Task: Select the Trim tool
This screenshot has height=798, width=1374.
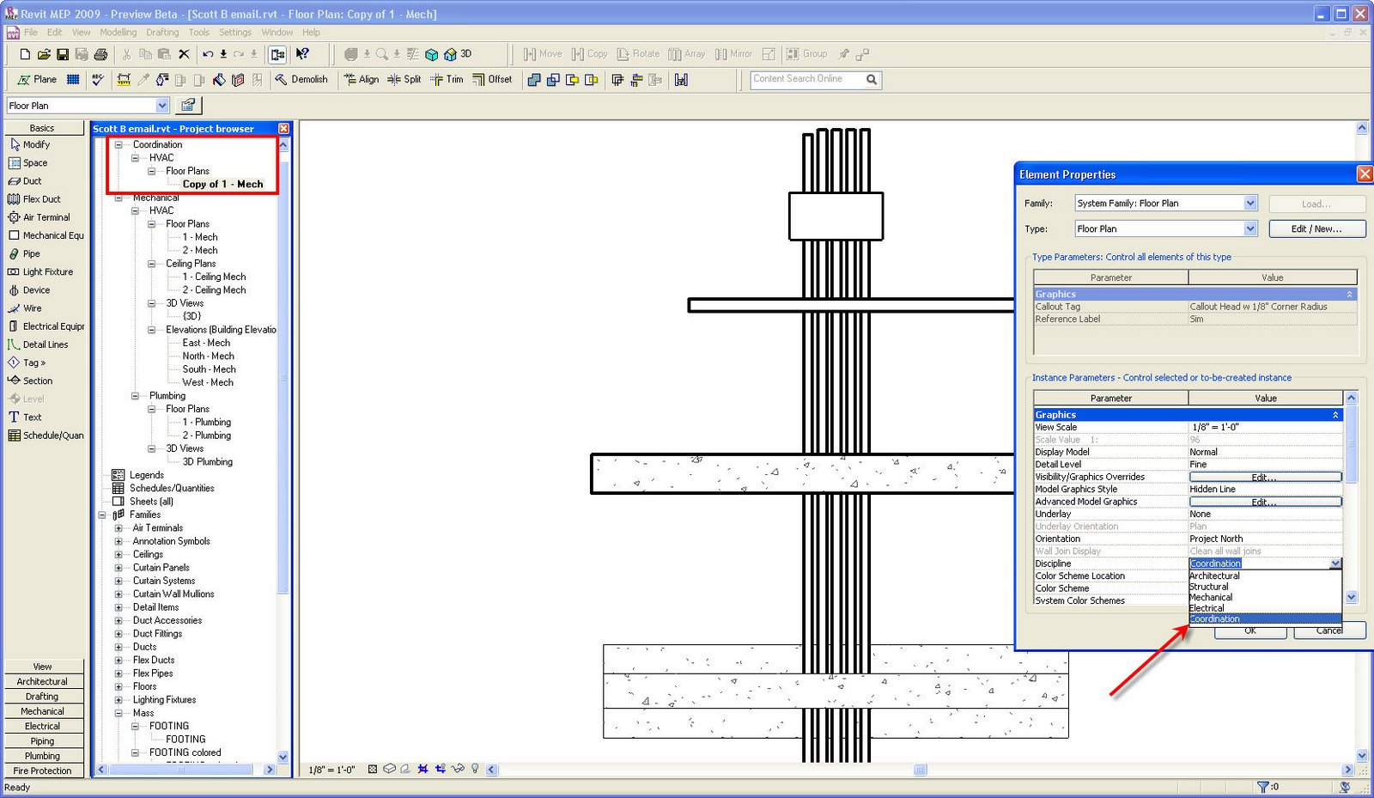Action: tap(447, 79)
